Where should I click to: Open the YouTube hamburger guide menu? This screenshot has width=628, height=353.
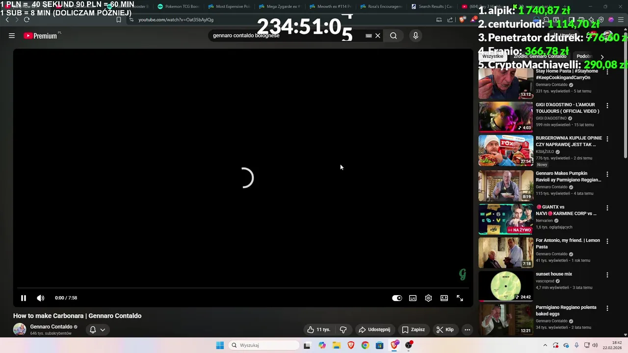pyautogui.click(x=12, y=36)
